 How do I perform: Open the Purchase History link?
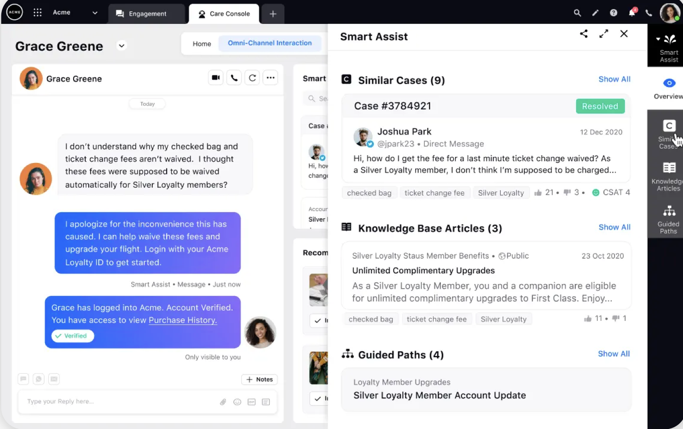click(183, 320)
